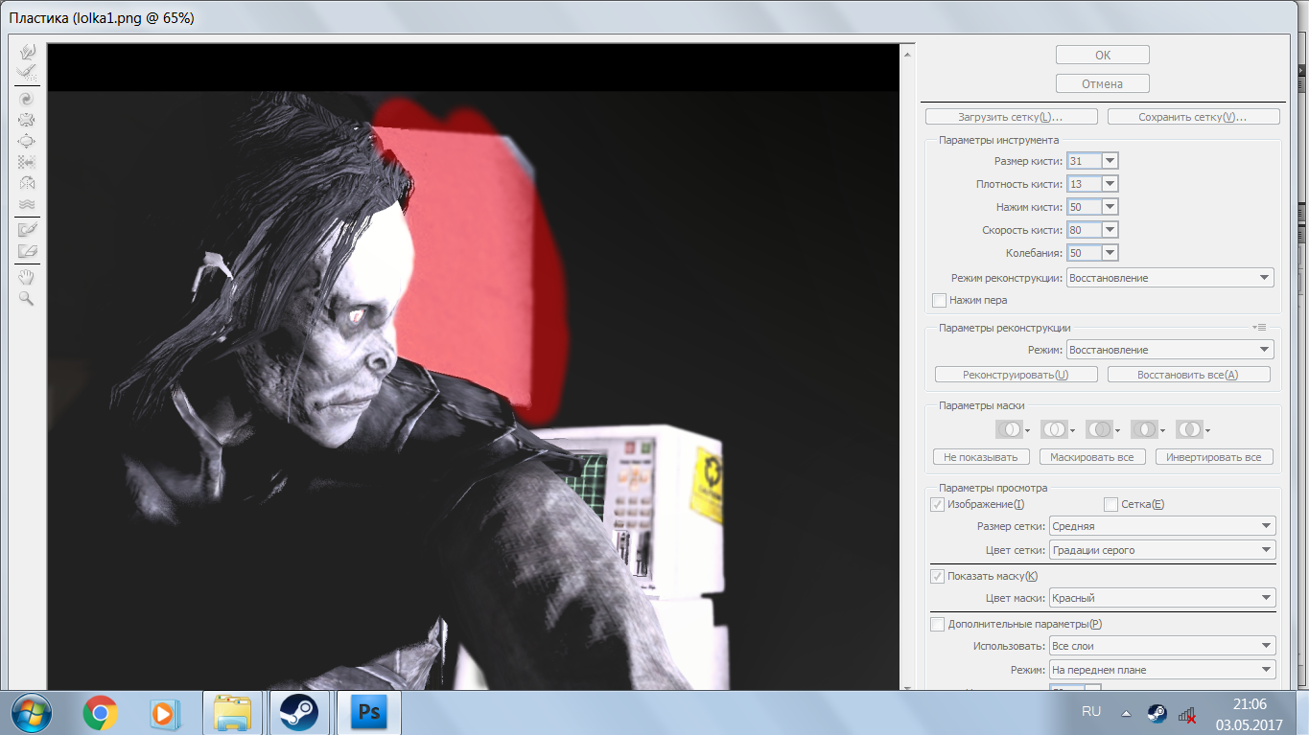Select the Twirl Clockwise tool

[x=27, y=98]
